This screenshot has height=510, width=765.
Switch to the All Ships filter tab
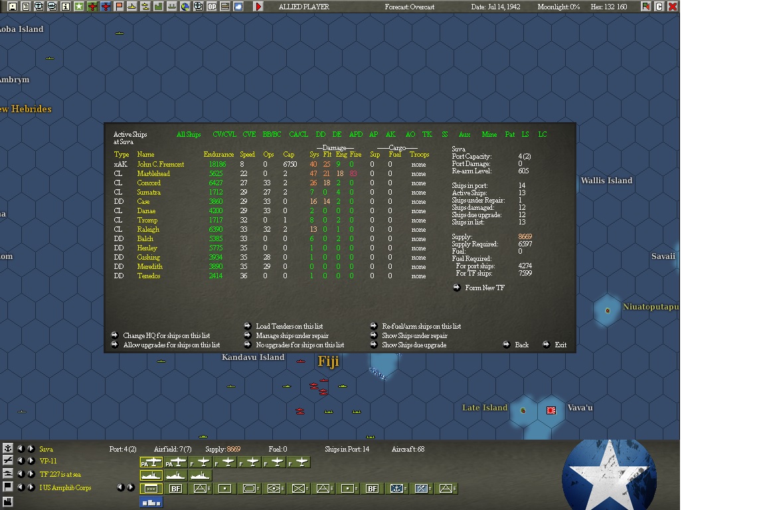[x=189, y=134]
